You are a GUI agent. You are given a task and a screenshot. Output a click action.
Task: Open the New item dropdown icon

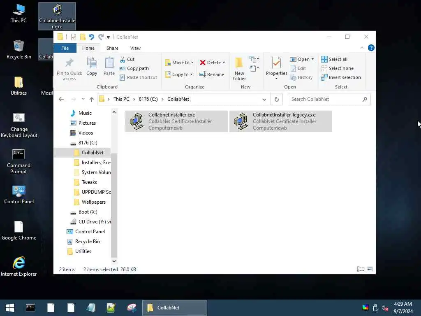[x=254, y=59]
